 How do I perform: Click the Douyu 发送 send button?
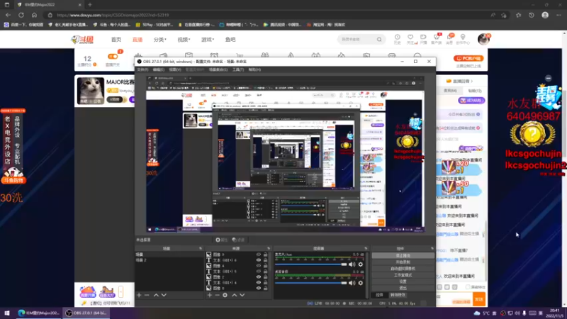point(479,299)
